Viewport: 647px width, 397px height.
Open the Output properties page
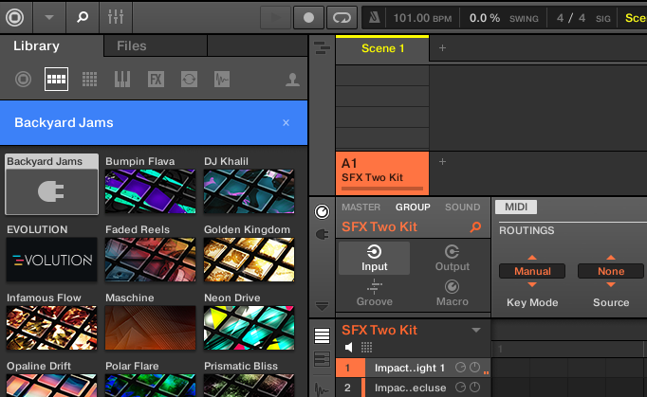(453, 258)
